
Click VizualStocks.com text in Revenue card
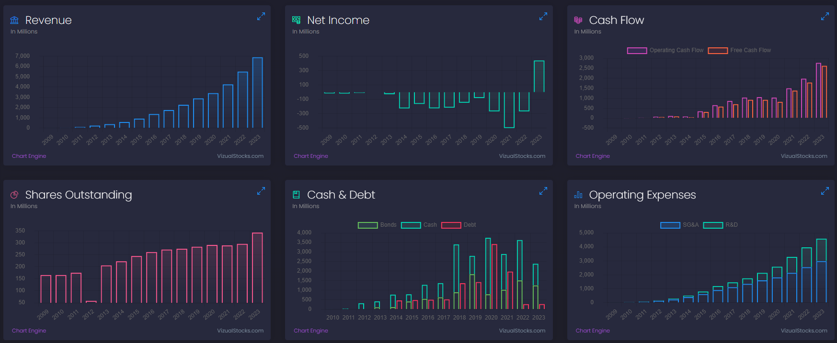click(x=240, y=156)
